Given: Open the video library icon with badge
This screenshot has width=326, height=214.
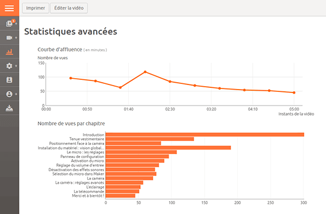Looking at the screenshot, I should click(9, 23).
